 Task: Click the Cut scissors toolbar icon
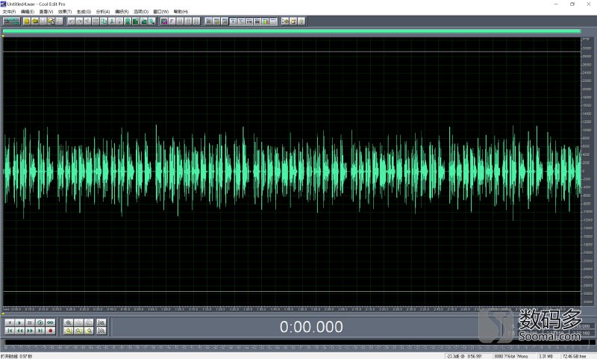pyautogui.click(x=87, y=22)
